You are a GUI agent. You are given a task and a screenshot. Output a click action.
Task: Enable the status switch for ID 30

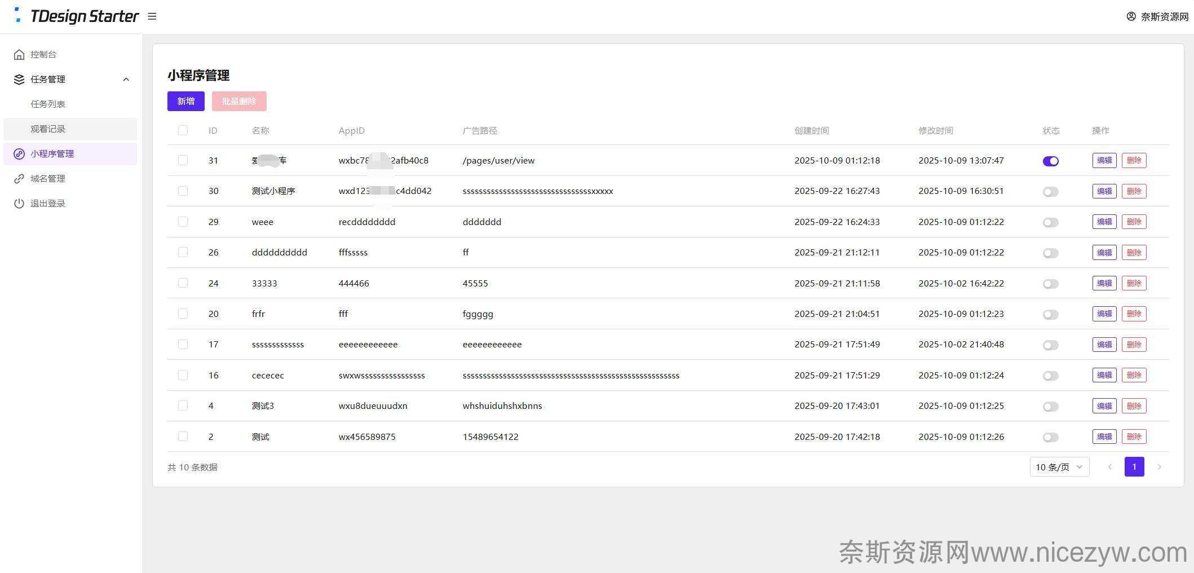(x=1050, y=192)
